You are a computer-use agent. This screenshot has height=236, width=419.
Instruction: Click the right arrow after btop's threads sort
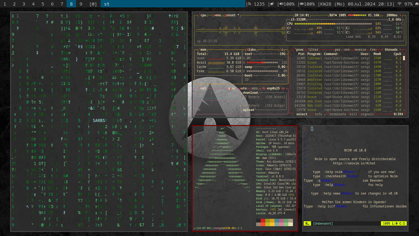[400, 49]
